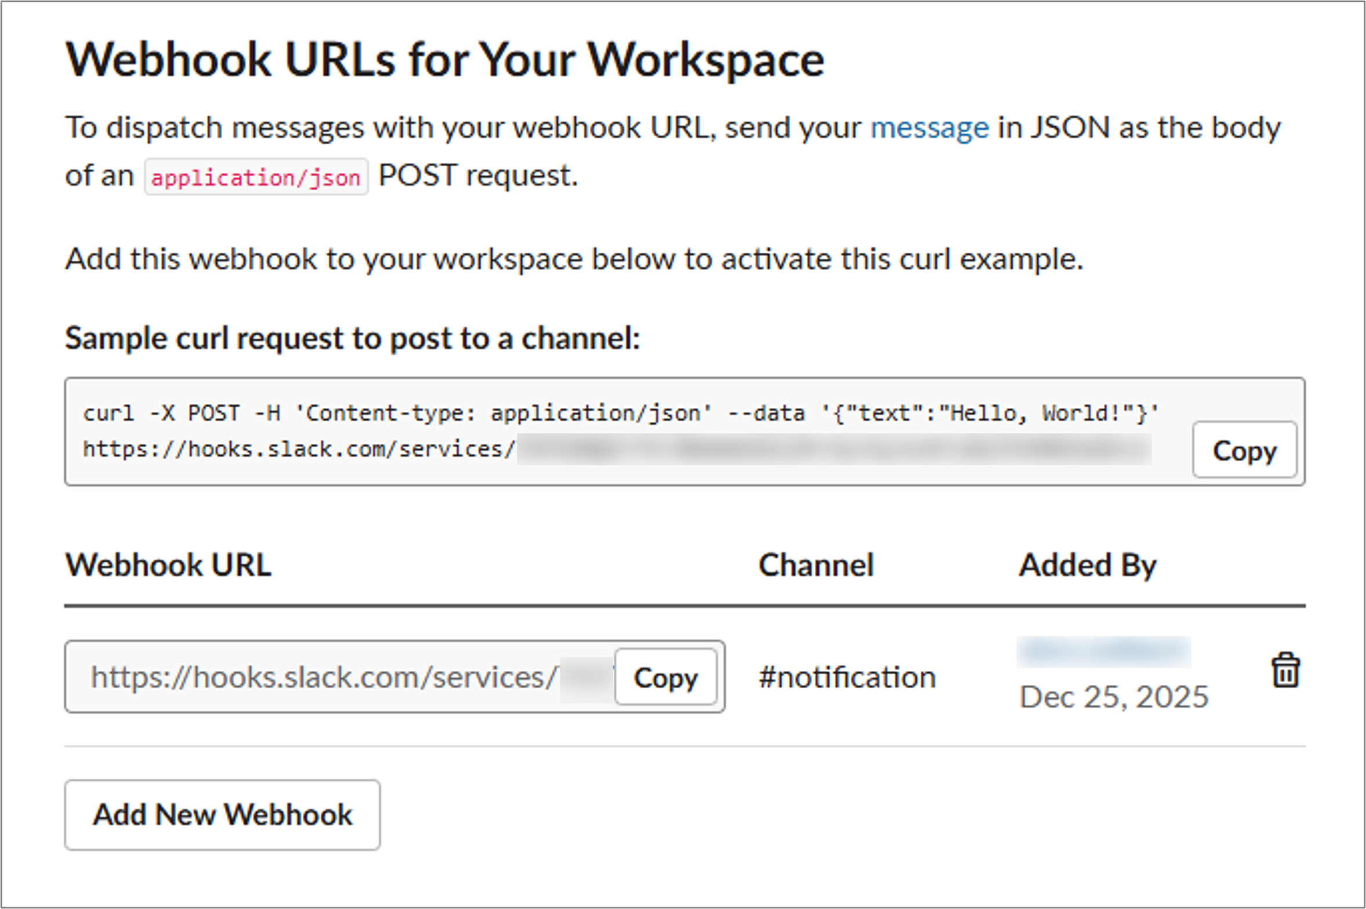Click the 'Webhook URL' column header
1366x909 pixels.
point(168,565)
